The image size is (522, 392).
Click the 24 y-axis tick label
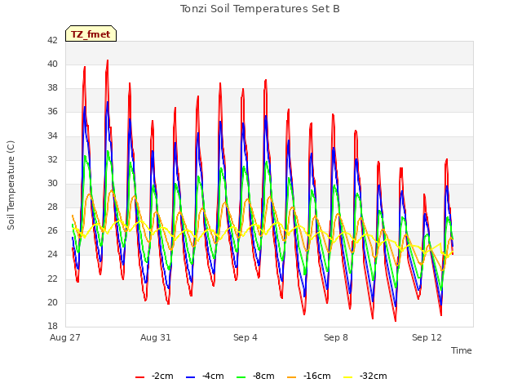[x=52, y=255]
